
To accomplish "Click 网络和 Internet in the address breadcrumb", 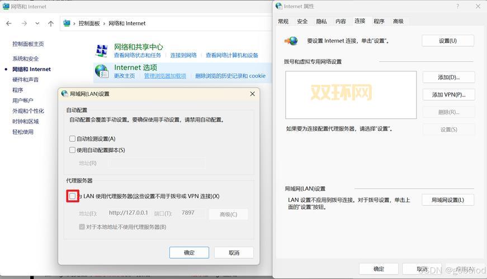I will point(127,23).
